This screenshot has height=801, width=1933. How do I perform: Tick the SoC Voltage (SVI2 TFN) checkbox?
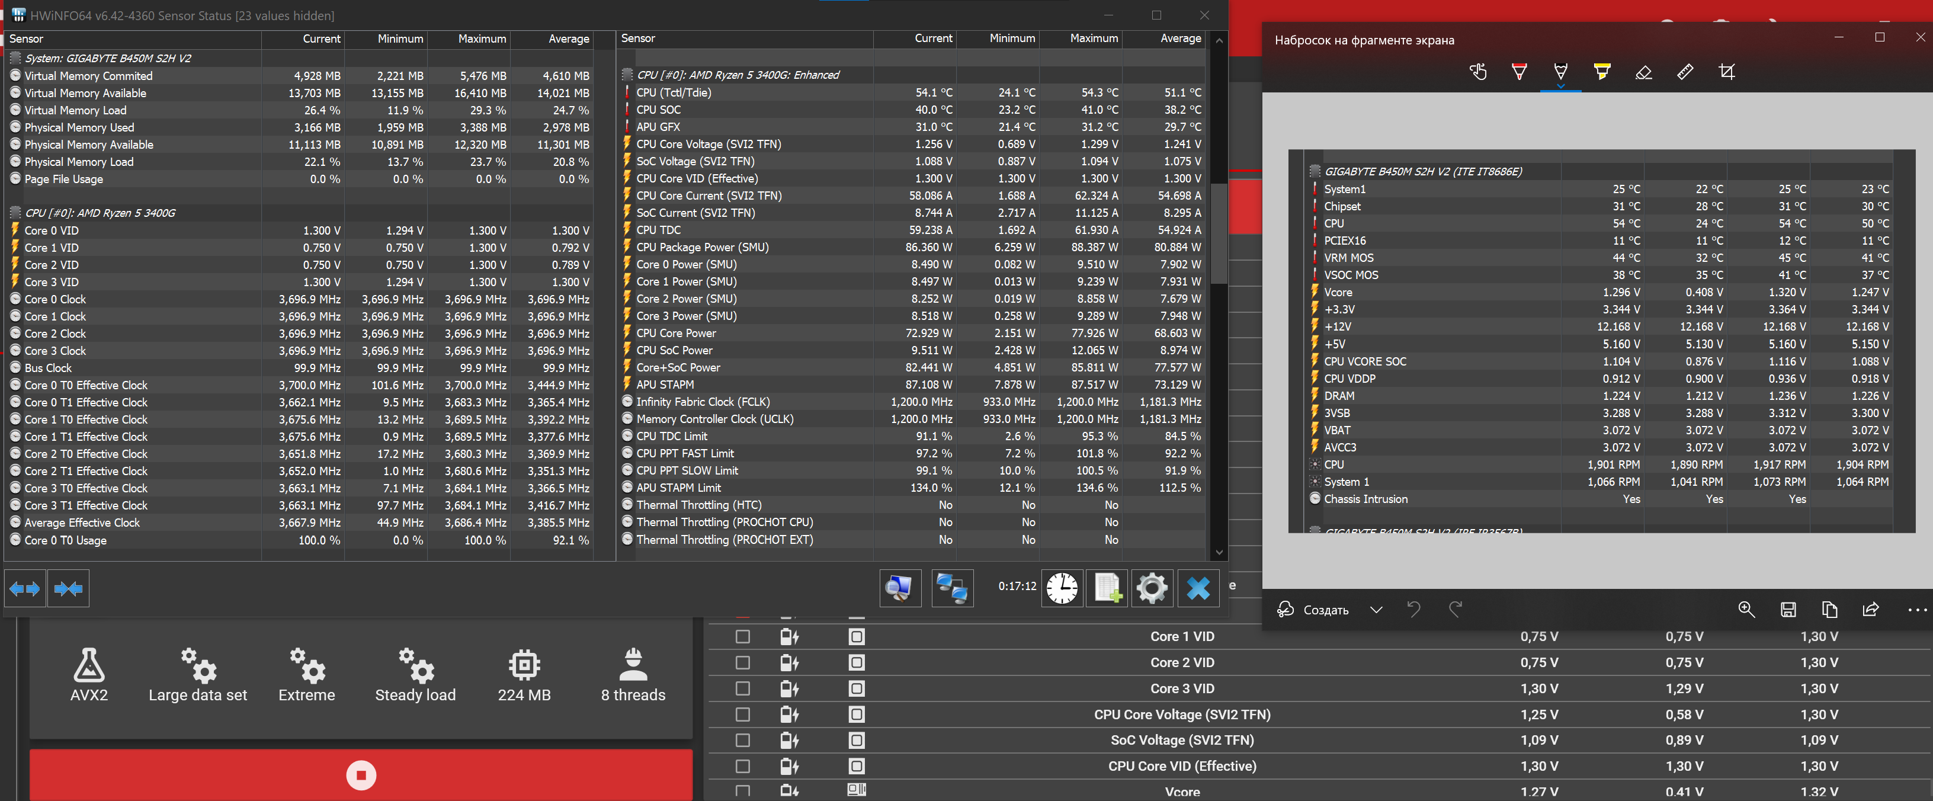(742, 740)
